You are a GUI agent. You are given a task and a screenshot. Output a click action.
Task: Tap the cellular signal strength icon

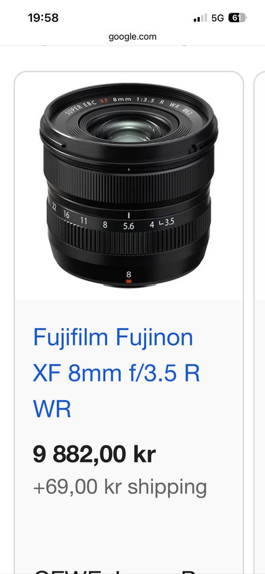200,18
